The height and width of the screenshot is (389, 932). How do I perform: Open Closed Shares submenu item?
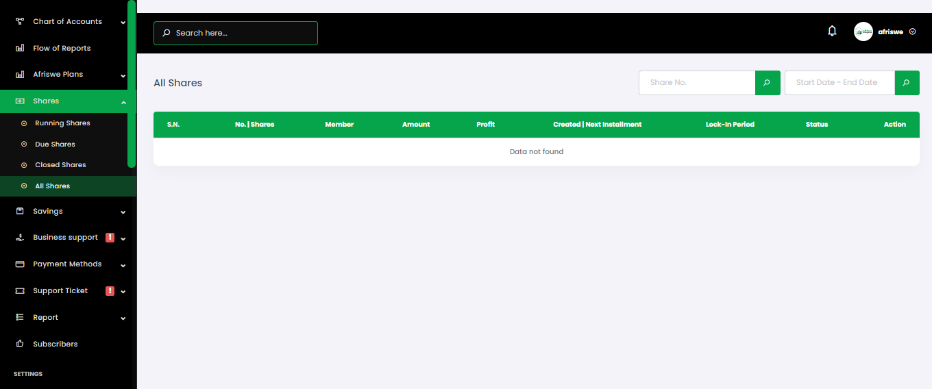click(68, 165)
